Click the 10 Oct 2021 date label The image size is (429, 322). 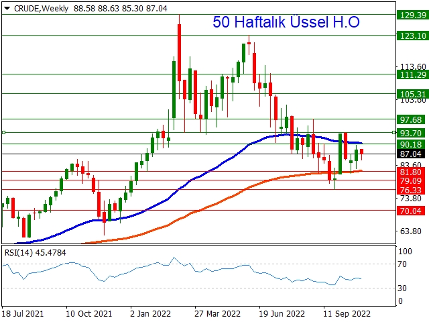click(x=89, y=313)
